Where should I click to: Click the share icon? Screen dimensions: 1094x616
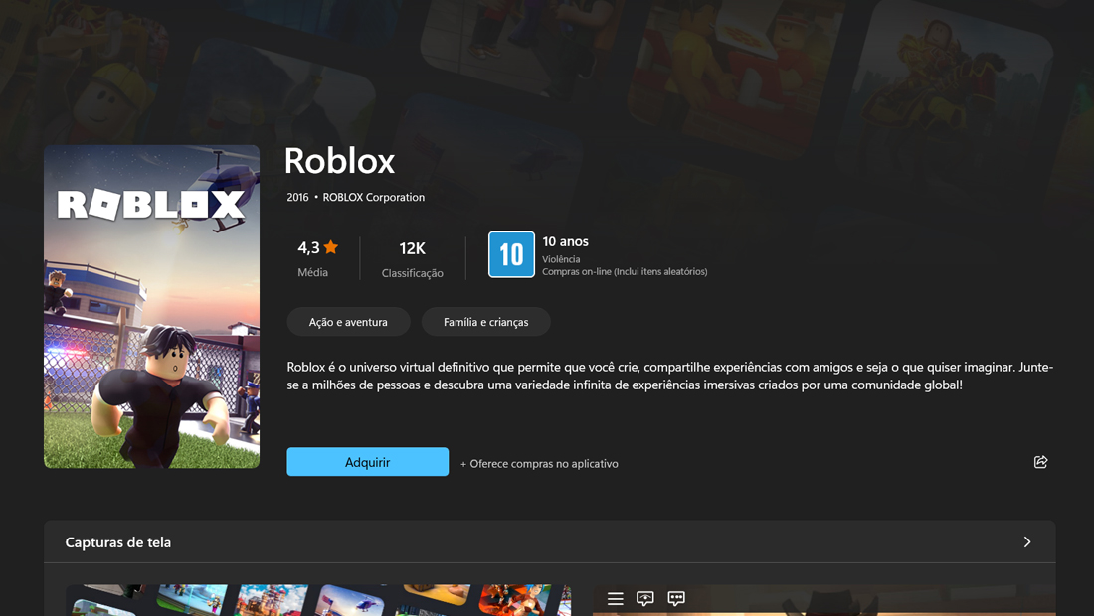[x=1040, y=462]
